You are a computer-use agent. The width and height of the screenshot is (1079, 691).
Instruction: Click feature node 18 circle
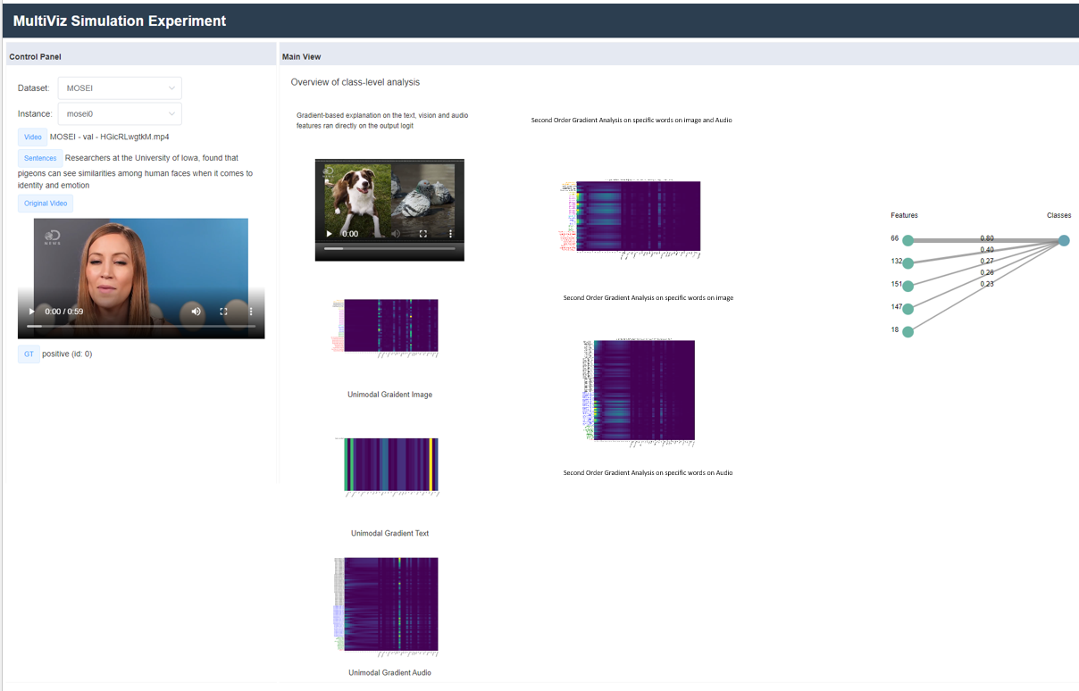pyautogui.click(x=908, y=332)
